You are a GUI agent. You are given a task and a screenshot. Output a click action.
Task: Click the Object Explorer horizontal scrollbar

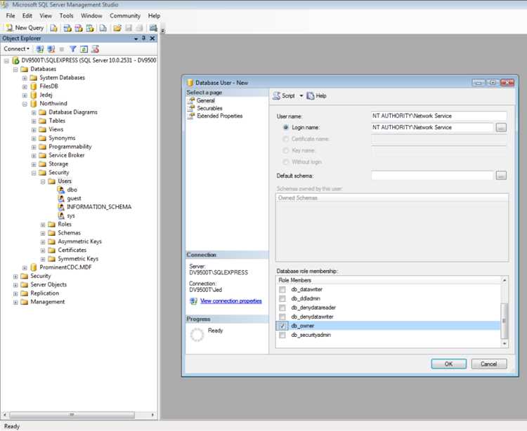(79, 415)
